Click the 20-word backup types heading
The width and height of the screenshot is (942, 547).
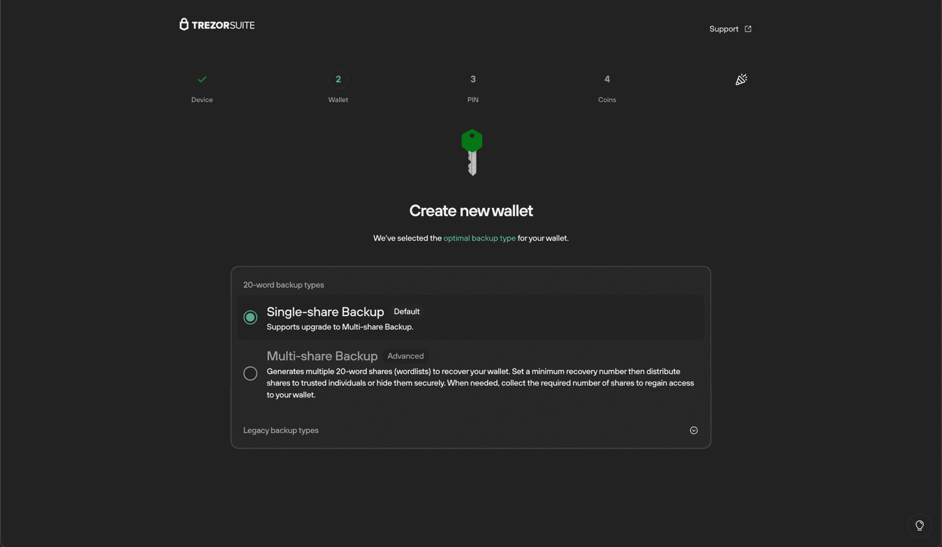(284, 285)
